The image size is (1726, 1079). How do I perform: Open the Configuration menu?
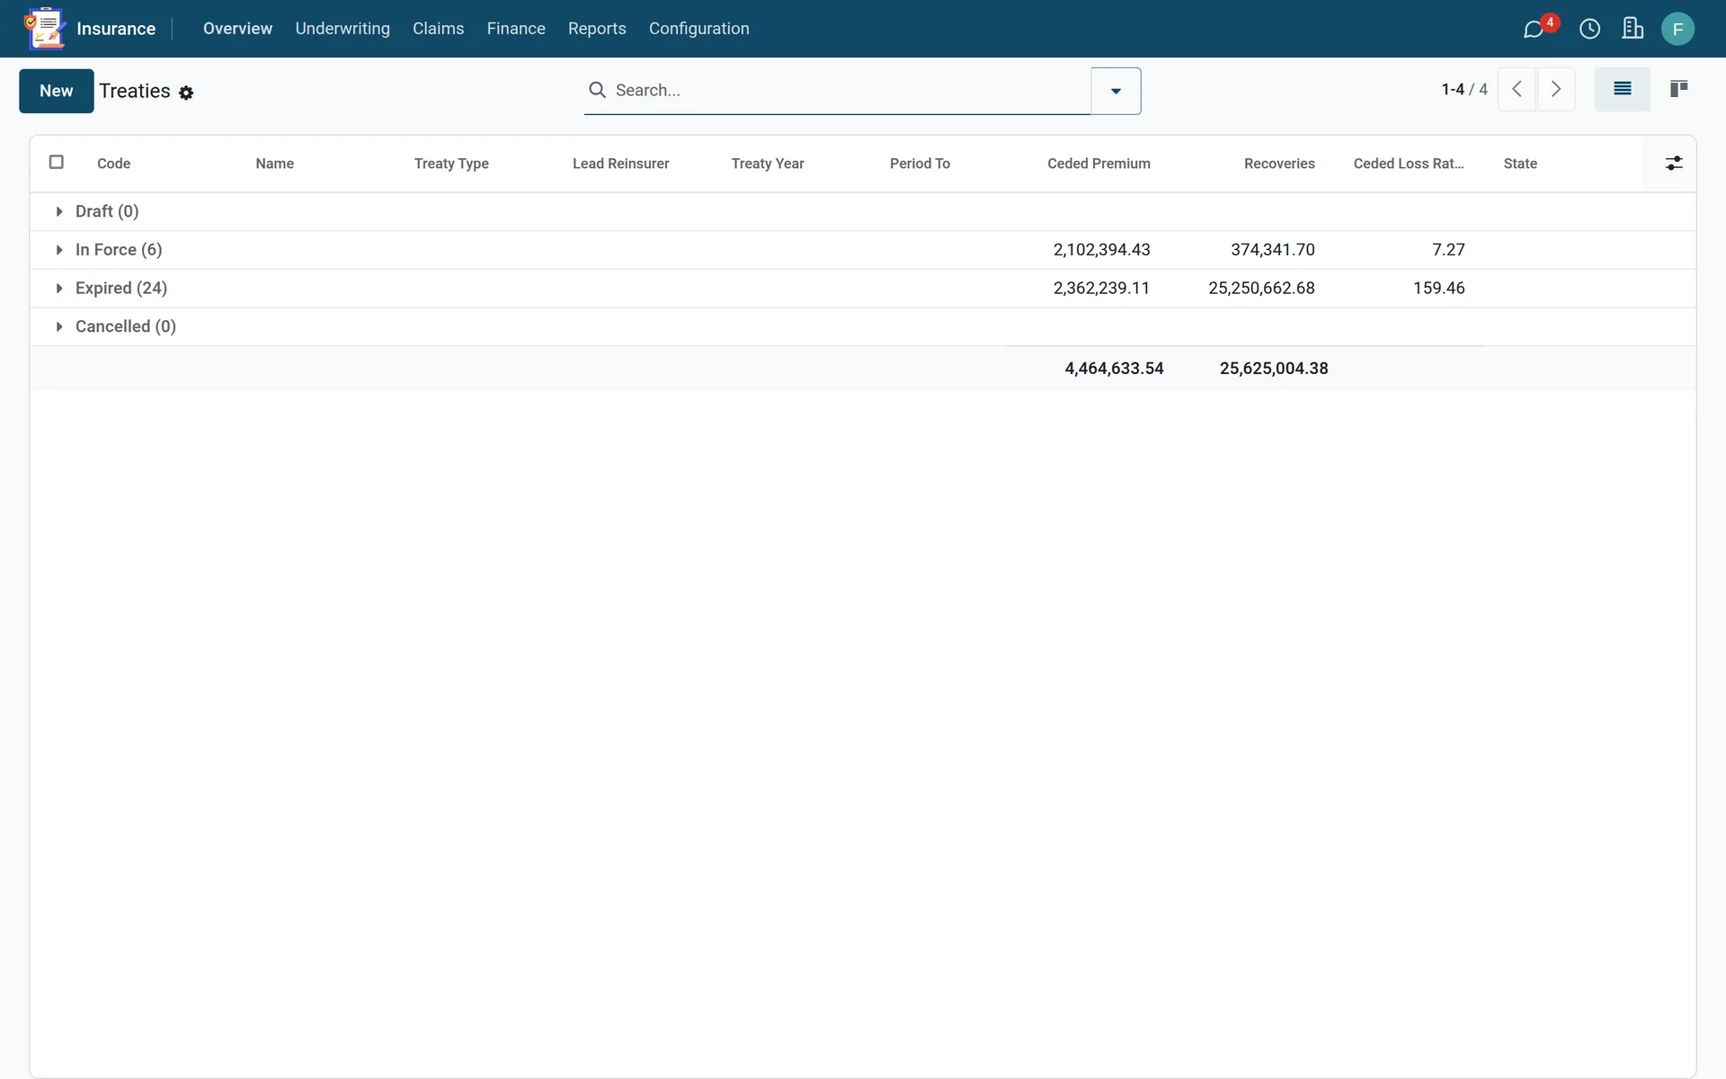[699, 29]
